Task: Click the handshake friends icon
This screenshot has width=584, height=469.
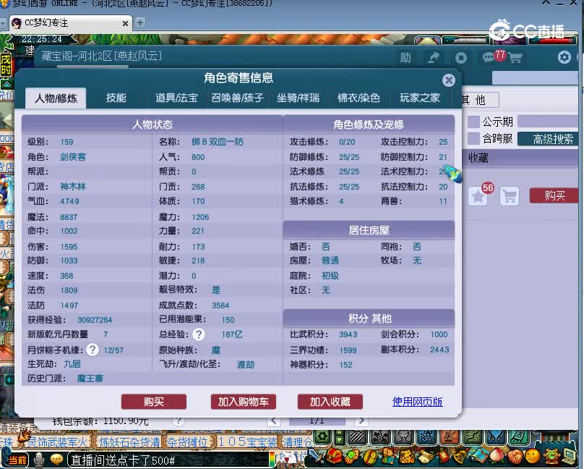Action: 515,457
